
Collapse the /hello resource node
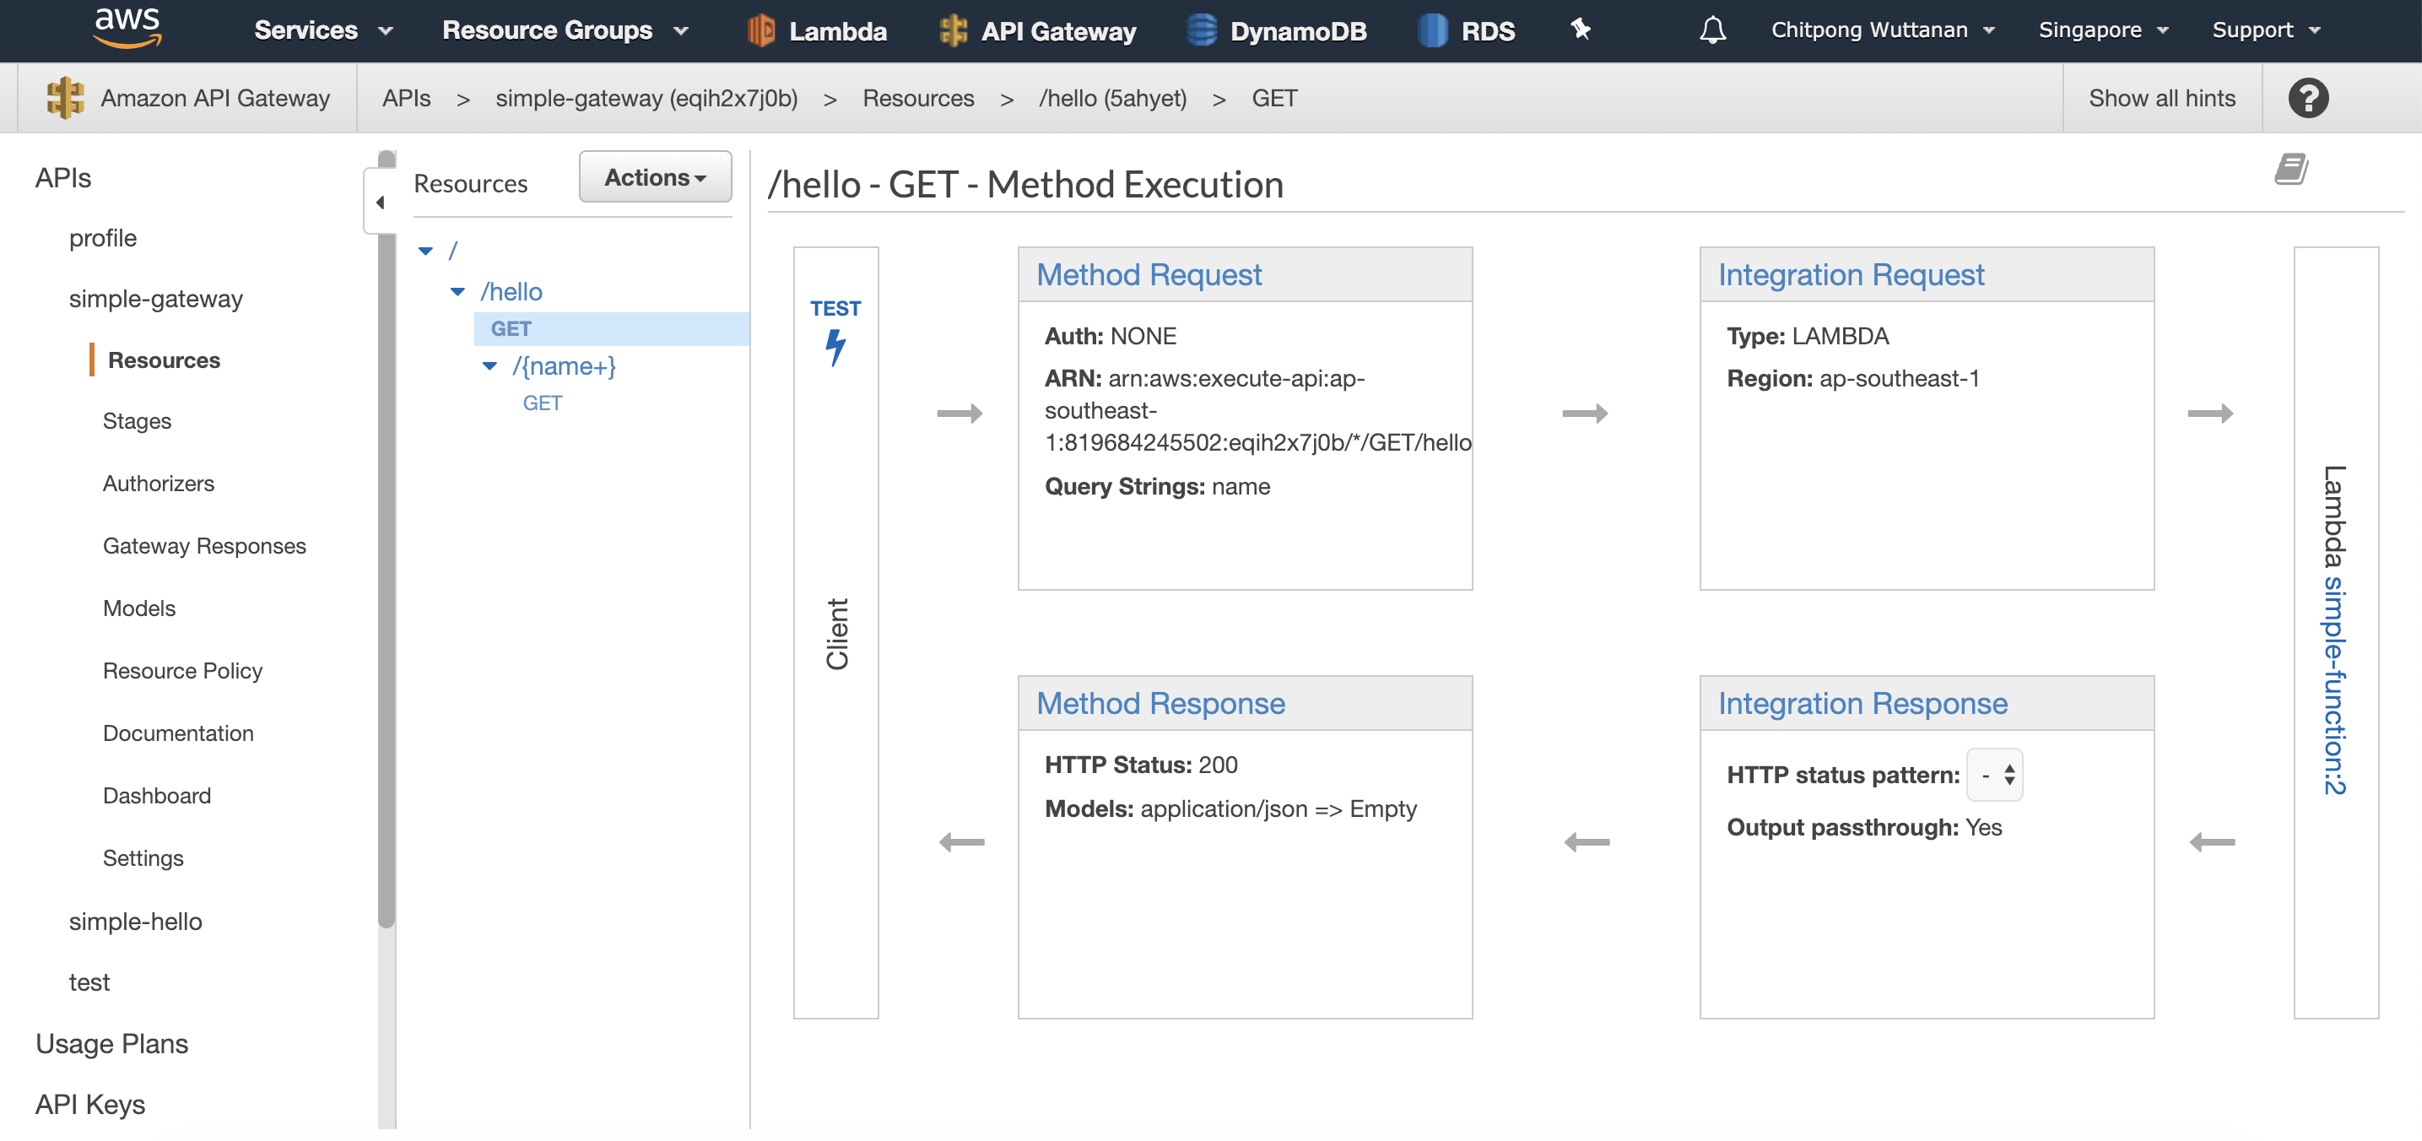pyautogui.click(x=458, y=292)
